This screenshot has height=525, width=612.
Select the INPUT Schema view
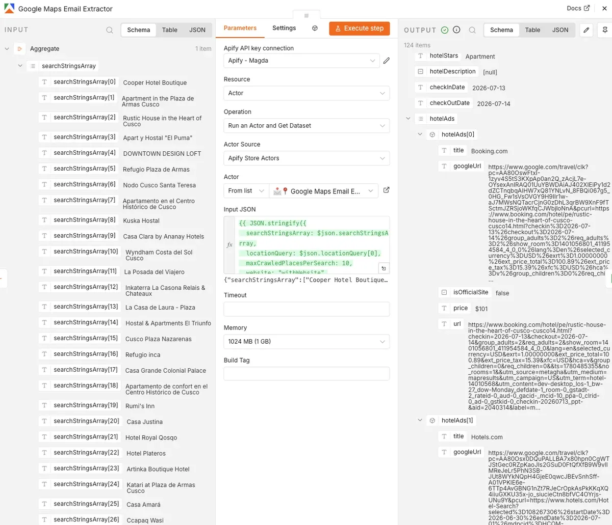139,30
